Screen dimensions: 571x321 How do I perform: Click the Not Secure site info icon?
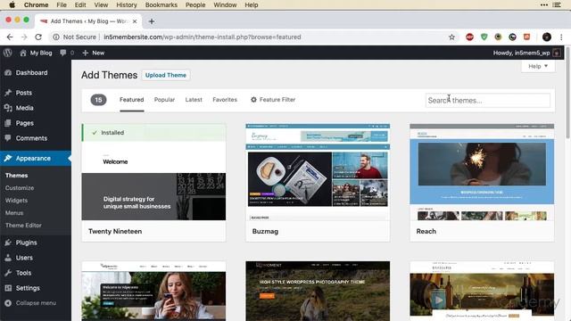click(x=56, y=37)
